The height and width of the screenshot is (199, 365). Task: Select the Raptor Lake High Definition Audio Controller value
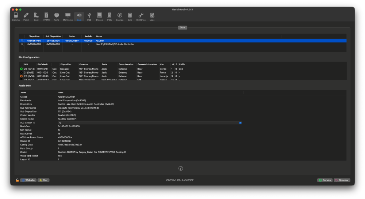pos(86,104)
